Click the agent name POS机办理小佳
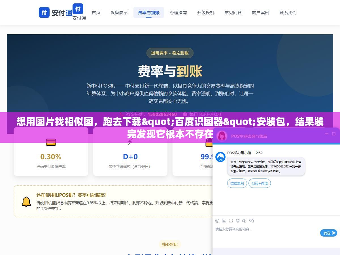Viewport: 340px width, 255px height. 239,153
